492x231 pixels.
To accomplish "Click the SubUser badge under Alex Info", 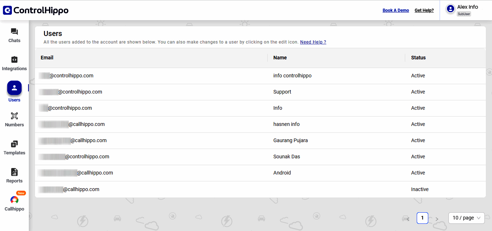I will [464, 14].
